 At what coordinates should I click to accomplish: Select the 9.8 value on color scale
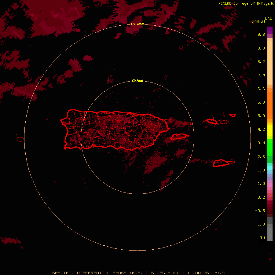261,35
